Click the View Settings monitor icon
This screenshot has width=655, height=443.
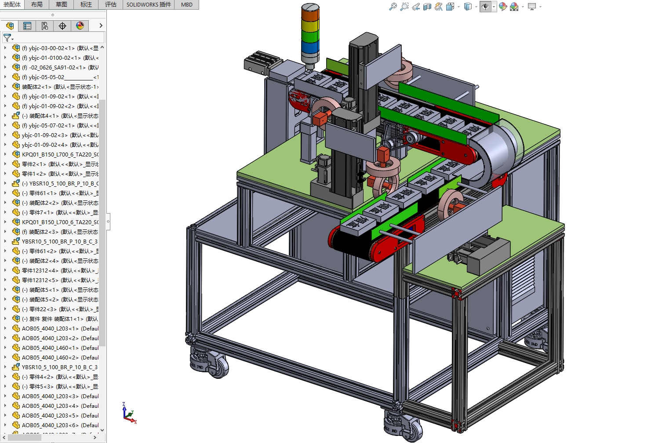(x=532, y=7)
